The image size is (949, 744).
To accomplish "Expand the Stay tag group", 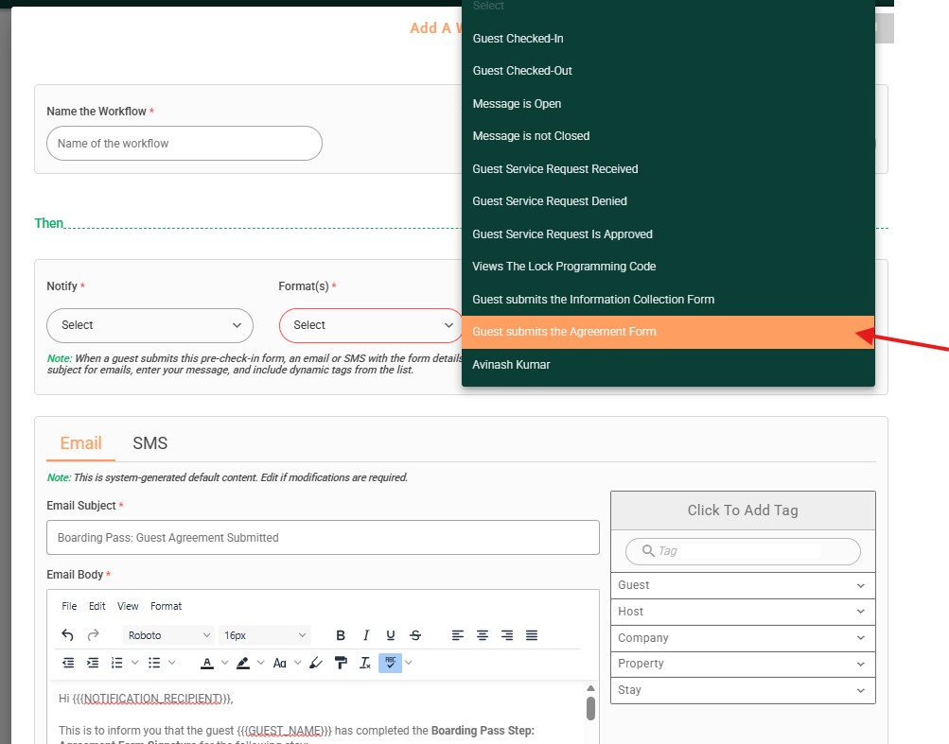I will [744, 690].
